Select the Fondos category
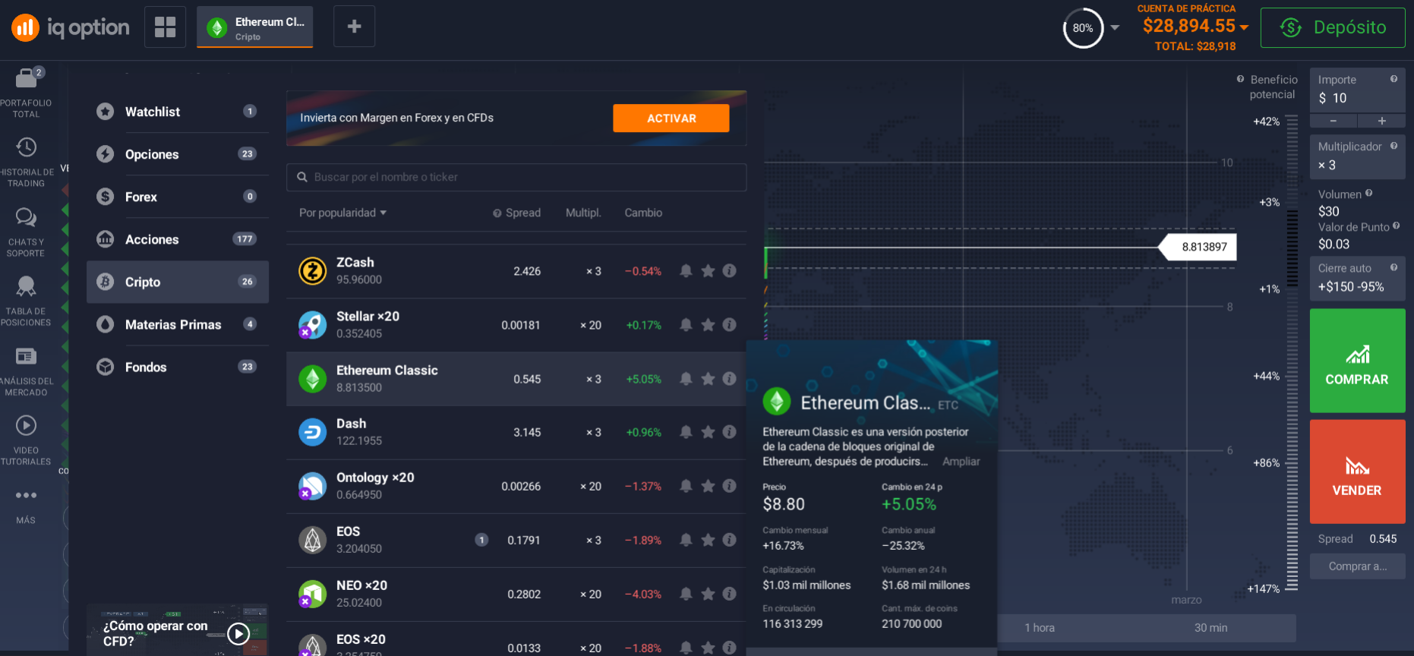The height and width of the screenshot is (656, 1414). [x=178, y=367]
